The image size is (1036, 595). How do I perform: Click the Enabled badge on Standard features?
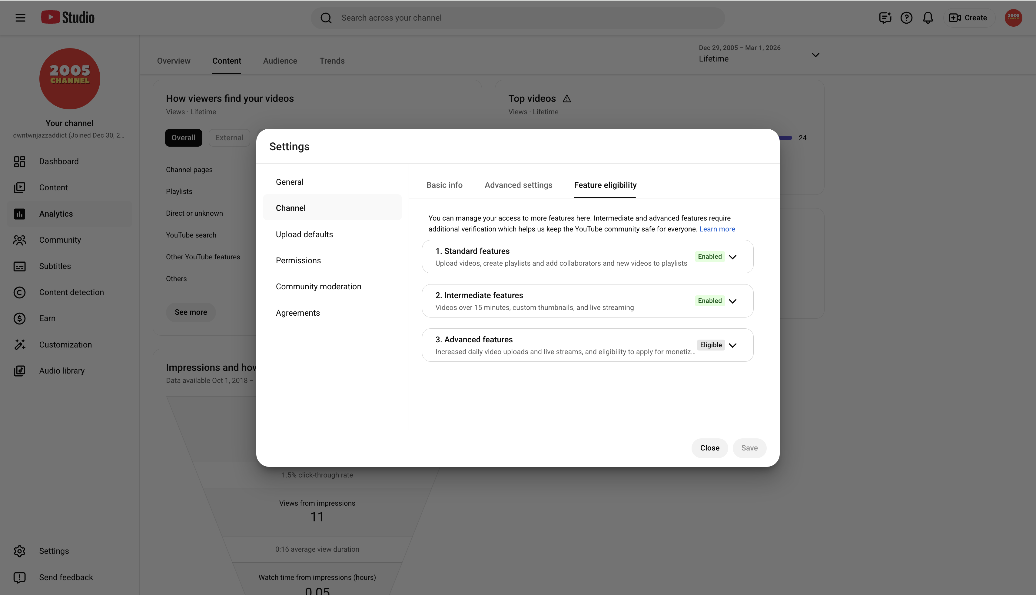click(x=709, y=257)
